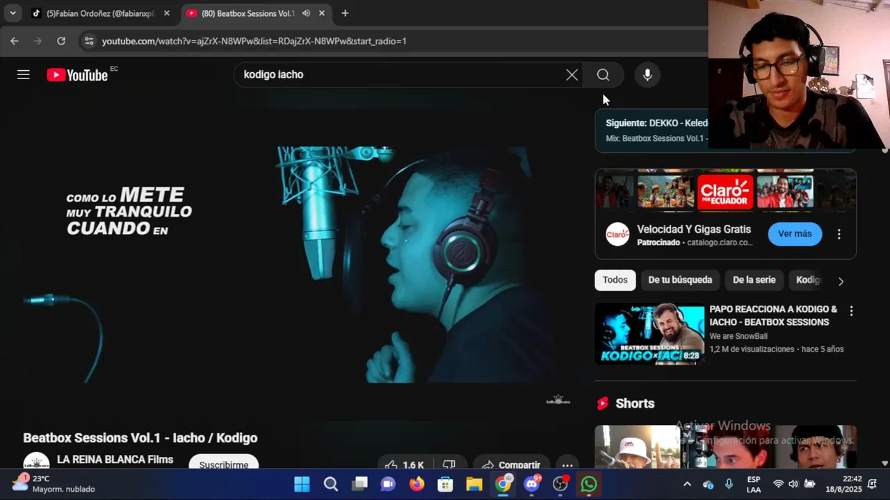Screen dimensions: 890x500
Task: Open clock and calendar 22:42
Action: pos(843,484)
